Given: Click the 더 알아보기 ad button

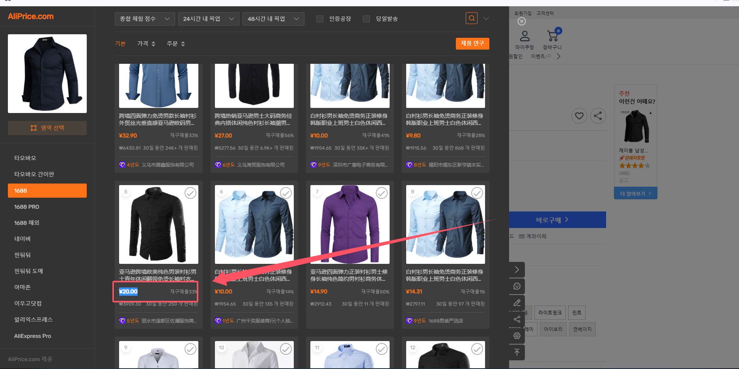Looking at the screenshot, I should coord(636,193).
